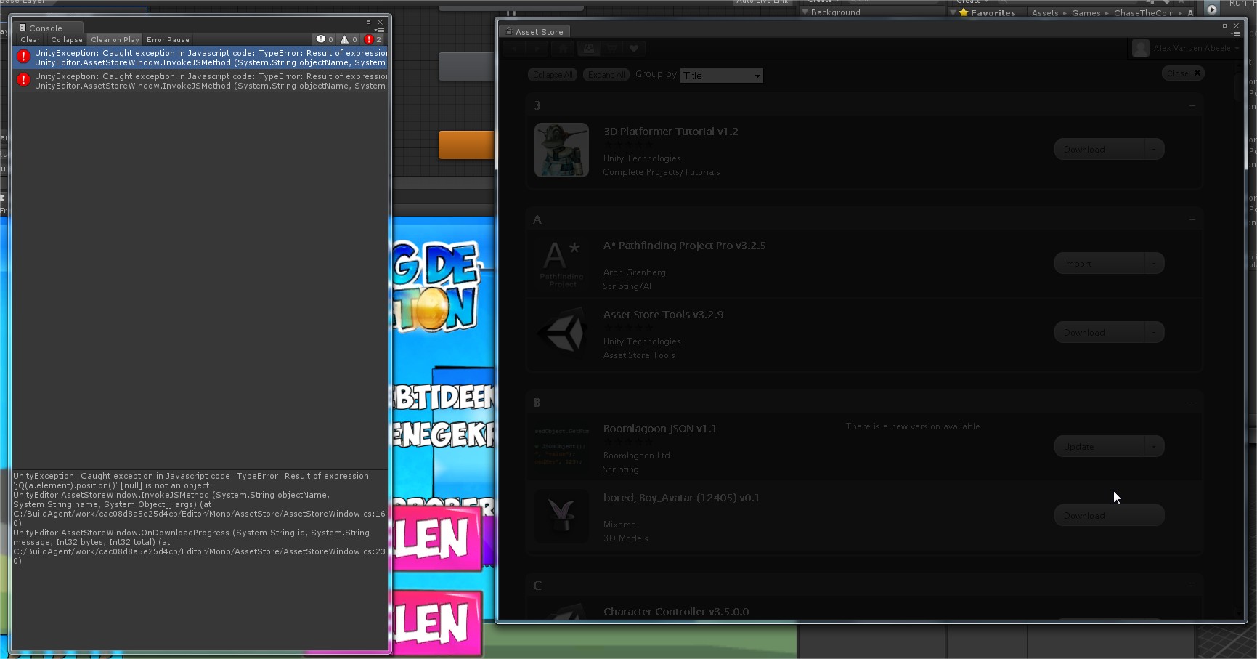Click the Boomlagoon Ltd. publisher link

point(637,456)
